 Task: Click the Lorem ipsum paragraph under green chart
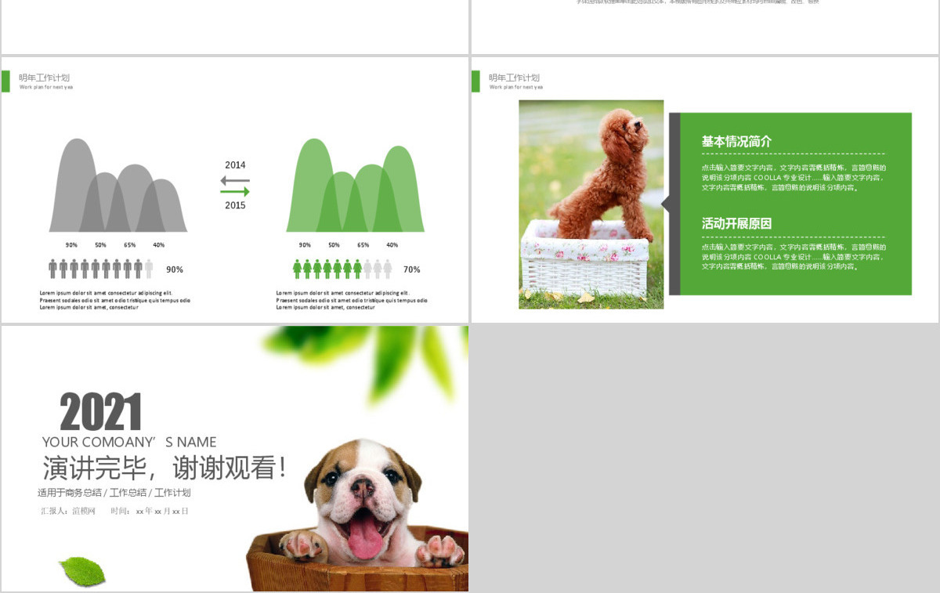coord(352,300)
